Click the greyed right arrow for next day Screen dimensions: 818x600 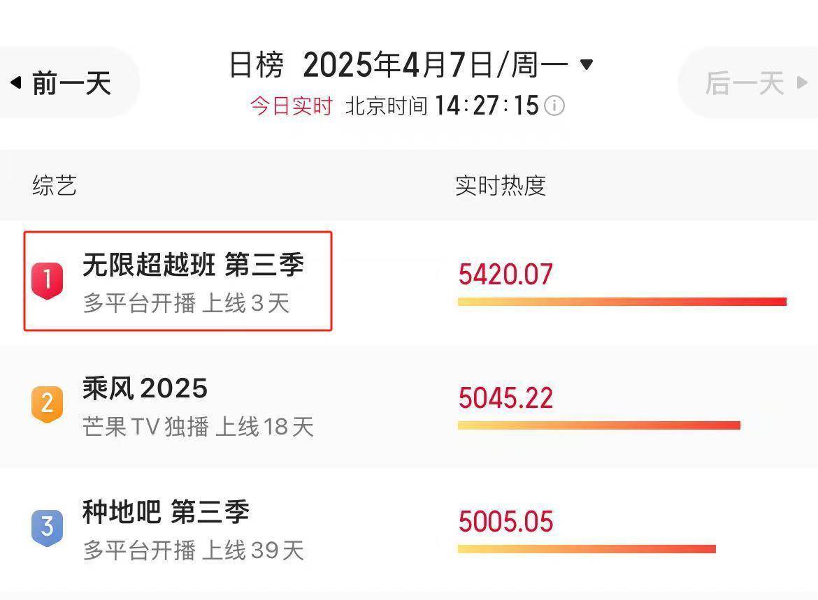pyautogui.click(x=802, y=83)
